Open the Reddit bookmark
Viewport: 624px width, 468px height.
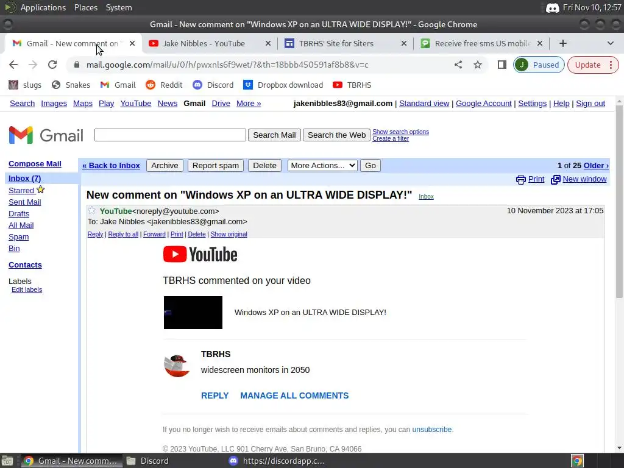point(164,85)
